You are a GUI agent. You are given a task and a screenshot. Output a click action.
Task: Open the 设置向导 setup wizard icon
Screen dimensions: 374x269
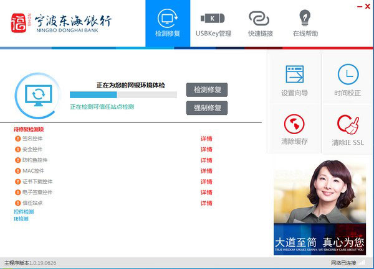pyautogui.click(x=294, y=80)
